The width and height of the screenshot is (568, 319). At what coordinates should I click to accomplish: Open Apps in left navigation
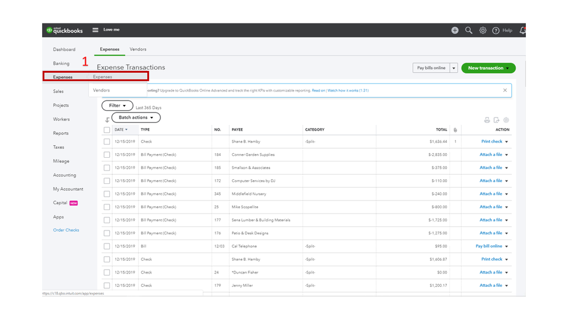pyautogui.click(x=59, y=217)
